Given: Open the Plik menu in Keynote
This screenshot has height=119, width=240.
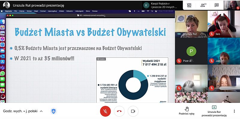Looking at the screenshot, I should [x=16, y=11].
